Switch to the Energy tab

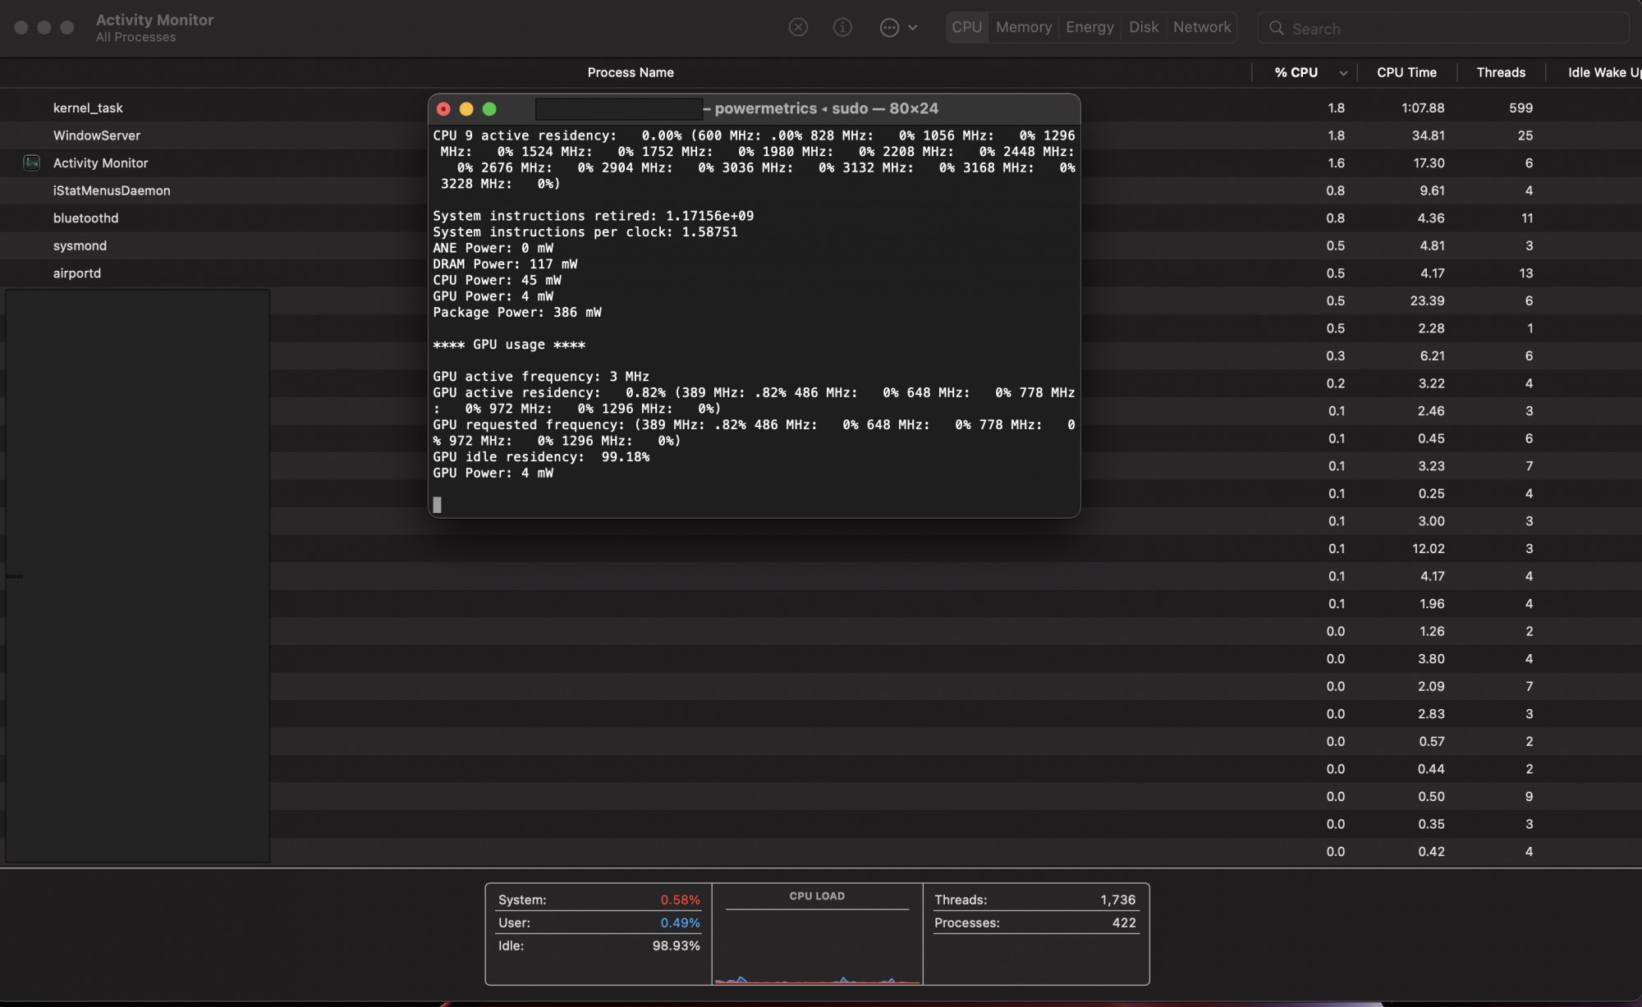coord(1089,27)
